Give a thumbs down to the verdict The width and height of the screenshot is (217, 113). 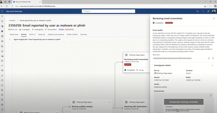tap(213, 58)
